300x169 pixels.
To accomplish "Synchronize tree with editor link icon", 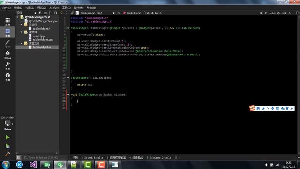I will (x=45, y=13).
